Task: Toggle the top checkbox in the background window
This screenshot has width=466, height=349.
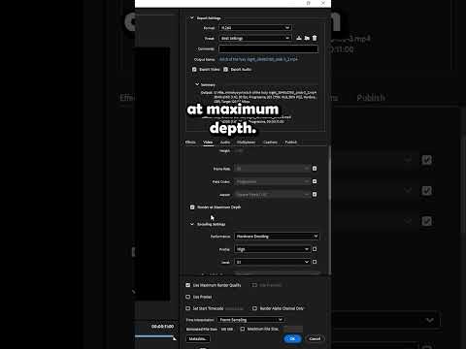Action: [x=427, y=160]
